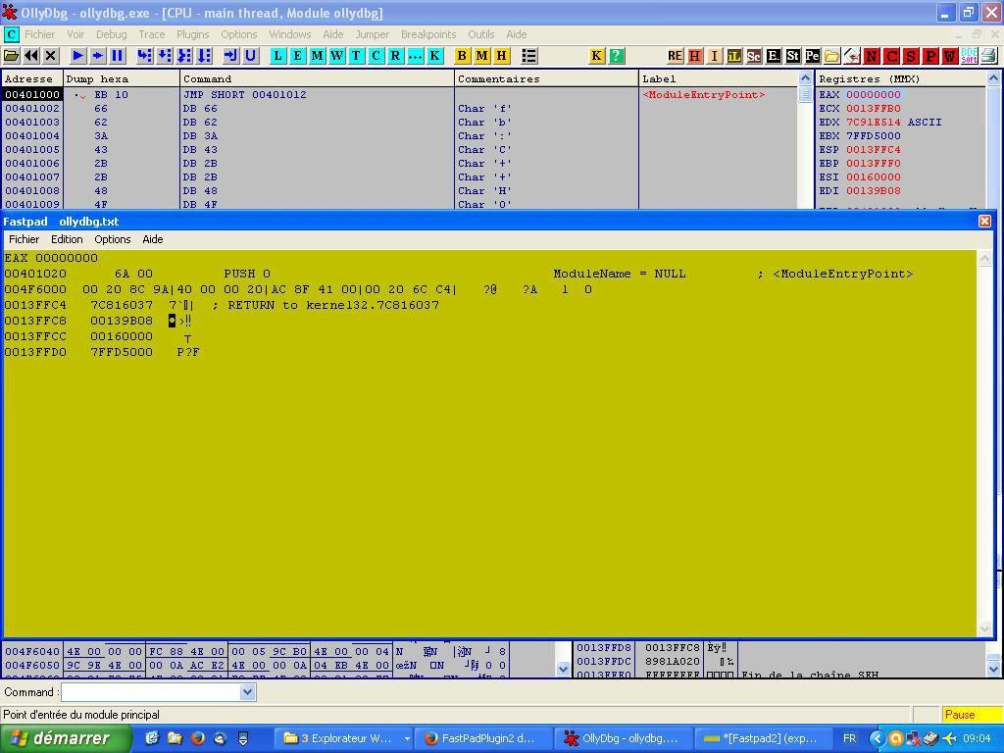Click the clock showing 09:04
The width and height of the screenshot is (1004, 753).
click(x=977, y=738)
